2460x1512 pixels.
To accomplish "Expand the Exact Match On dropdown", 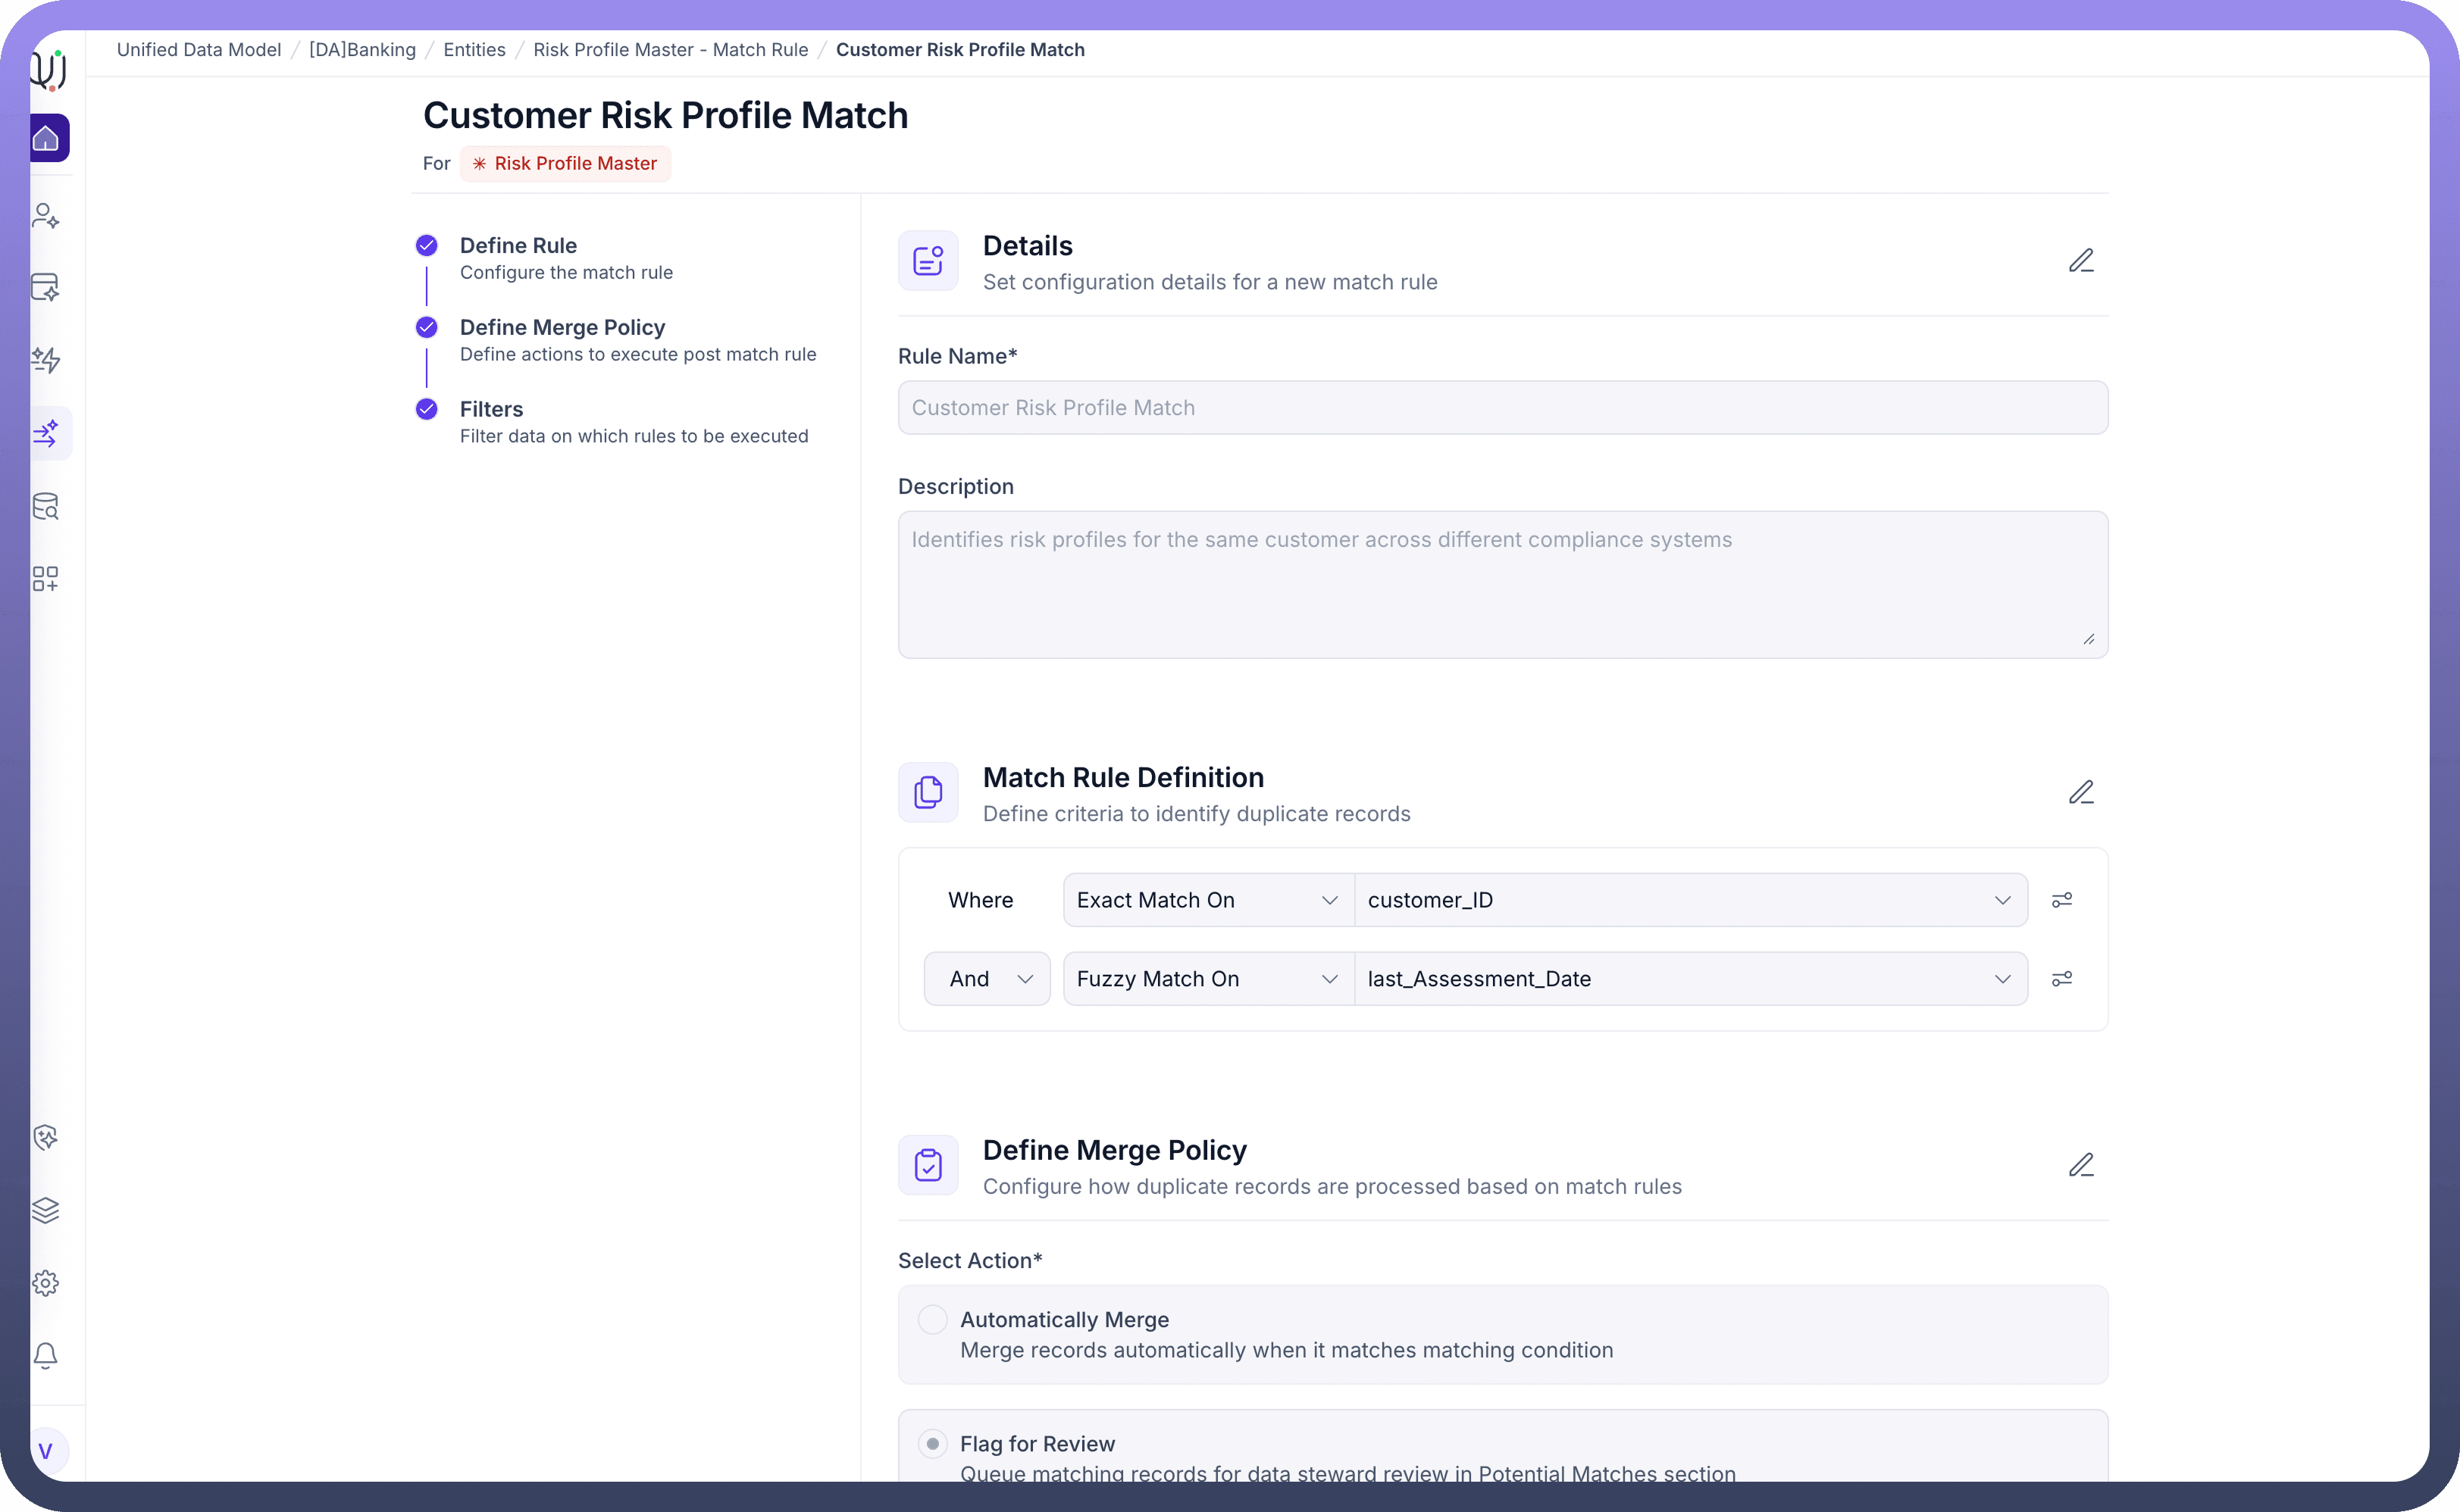I will 1207,900.
